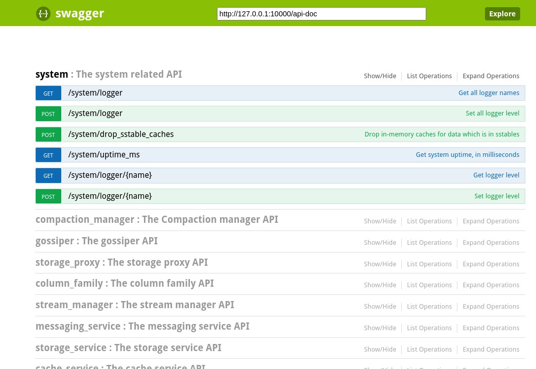Click Expand Operations for the gossiper API

click(x=491, y=242)
